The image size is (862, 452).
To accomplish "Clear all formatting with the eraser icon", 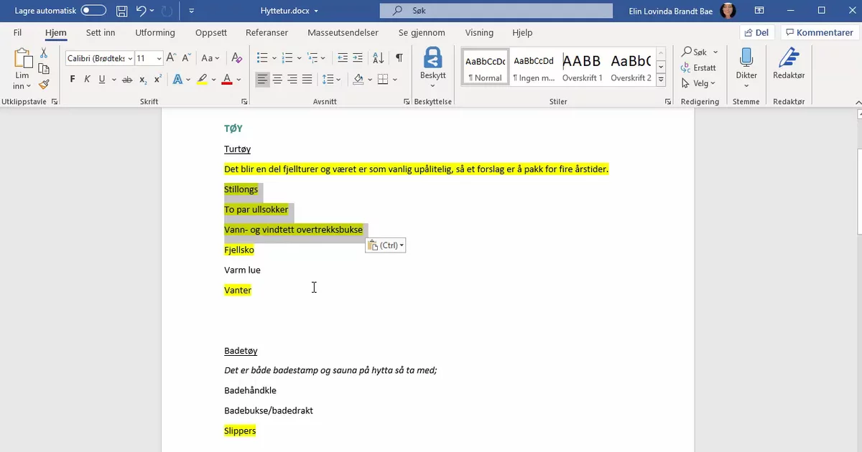I will (x=236, y=58).
